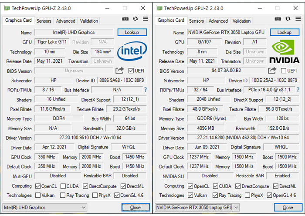The width and height of the screenshot is (305, 216).
Task: Open the hamburger menu in Intel window
Action: click(x=146, y=19)
